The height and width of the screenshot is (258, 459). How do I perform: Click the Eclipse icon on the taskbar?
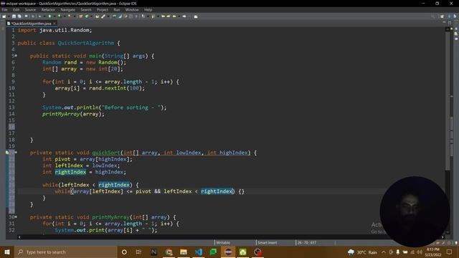click(228, 252)
